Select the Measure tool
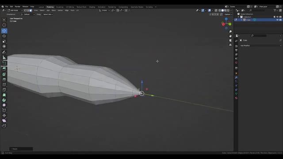 [4, 58]
